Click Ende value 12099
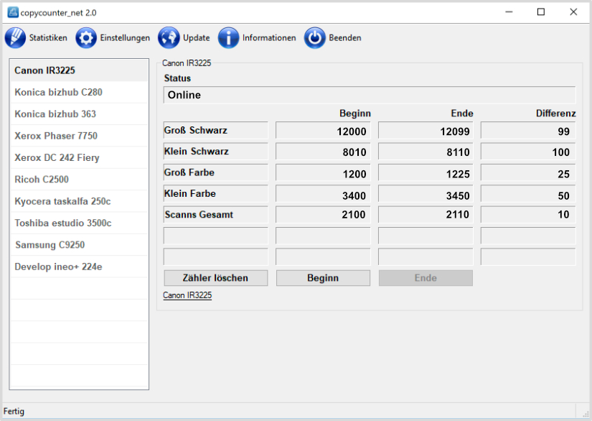 (x=426, y=131)
